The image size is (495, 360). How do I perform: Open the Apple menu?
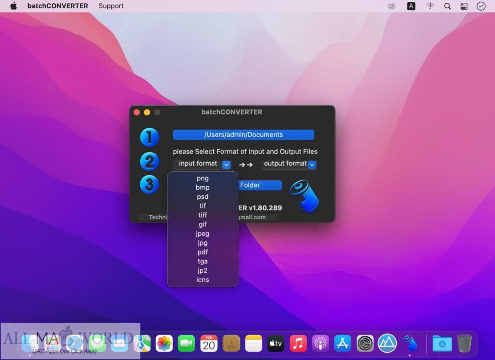14,6
